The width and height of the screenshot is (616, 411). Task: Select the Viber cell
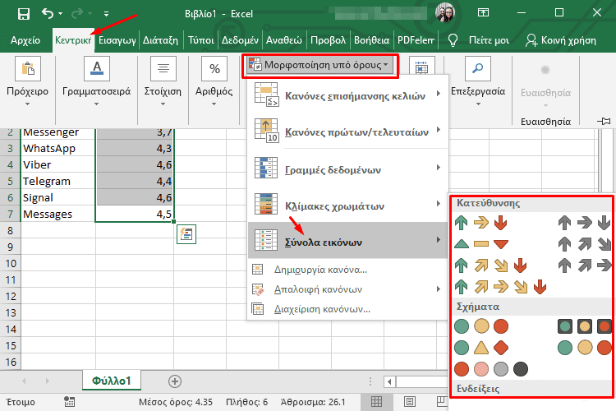[57, 164]
